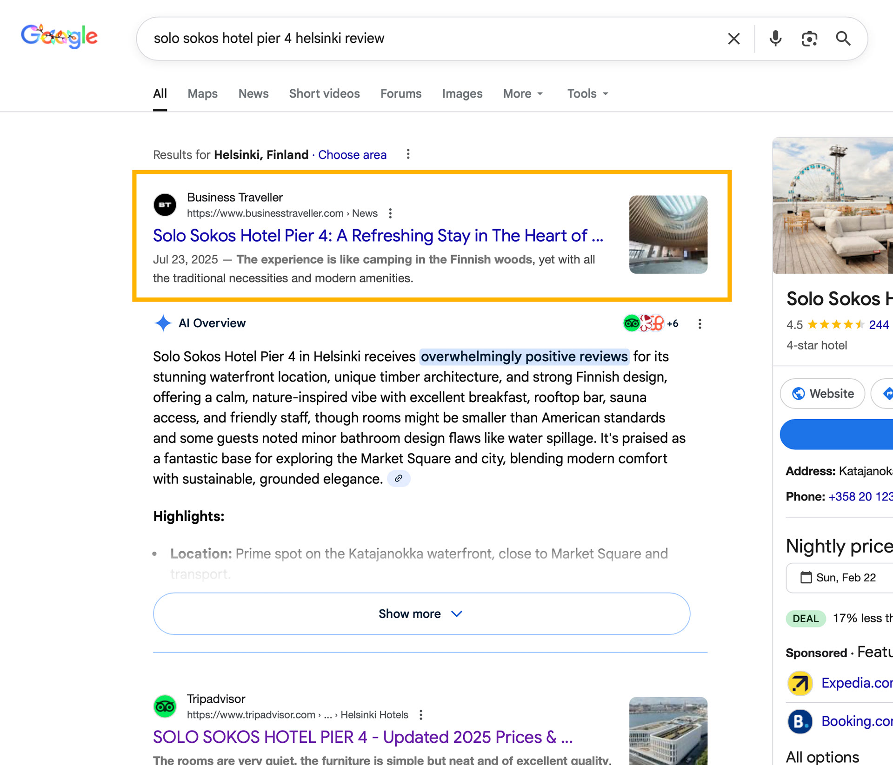Open Tripadvisor result three-dot menu

(421, 715)
